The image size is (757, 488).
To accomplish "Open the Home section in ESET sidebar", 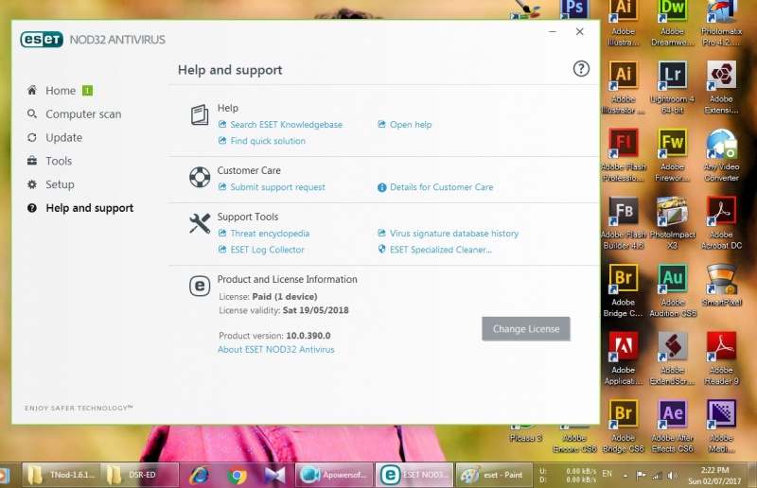I will [61, 91].
